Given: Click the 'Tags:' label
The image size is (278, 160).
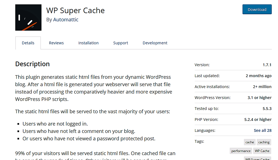Looking at the screenshot, I should 199,141.
